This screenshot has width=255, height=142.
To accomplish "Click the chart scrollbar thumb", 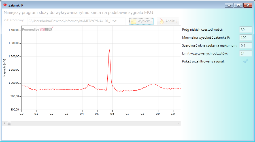I will pos(9,123).
